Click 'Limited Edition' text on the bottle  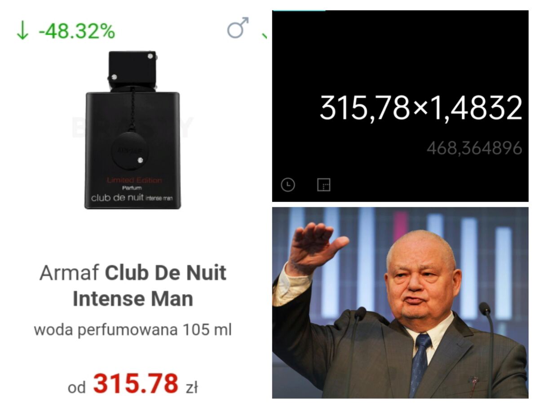tap(134, 180)
